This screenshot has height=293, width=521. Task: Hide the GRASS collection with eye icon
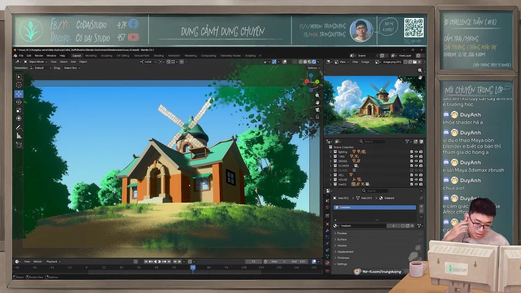tap(416, 161)
